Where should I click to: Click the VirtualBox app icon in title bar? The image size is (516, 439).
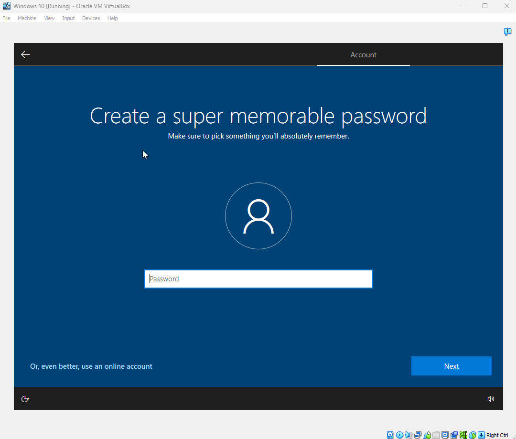7,6
